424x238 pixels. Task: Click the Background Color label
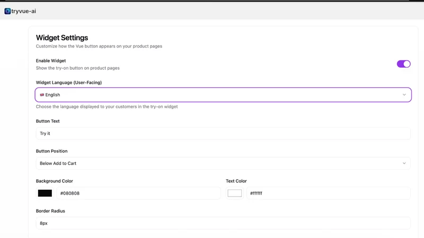click(55, 181)
